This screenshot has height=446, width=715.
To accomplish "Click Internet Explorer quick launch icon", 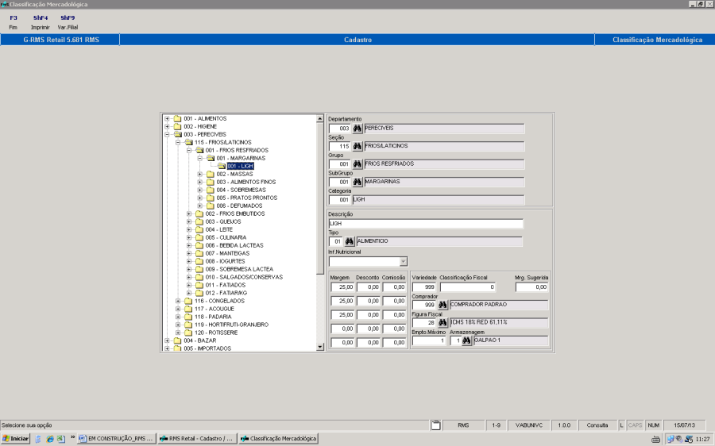I will click(50, 439).
